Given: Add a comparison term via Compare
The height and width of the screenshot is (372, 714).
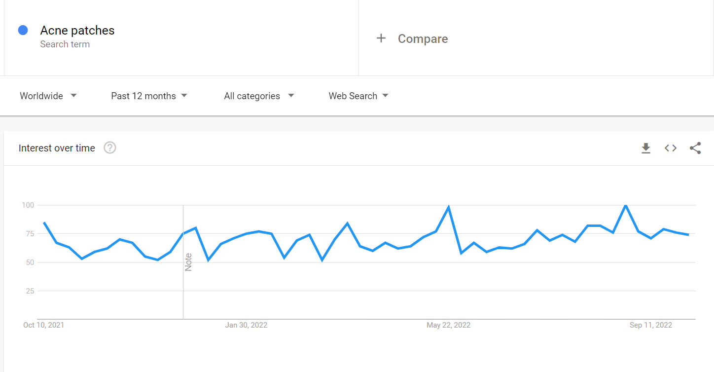Looking at the screenshot, I should coord(423,38).
